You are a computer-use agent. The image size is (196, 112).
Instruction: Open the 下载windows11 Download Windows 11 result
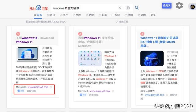[x=35, y=40]
